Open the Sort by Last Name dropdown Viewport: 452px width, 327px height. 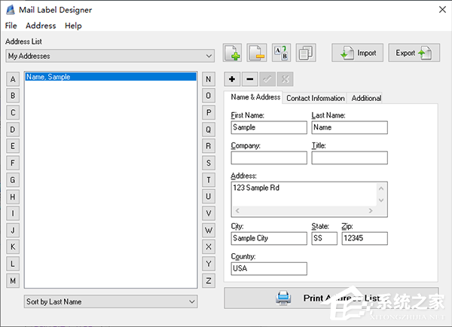pos(191,301)
